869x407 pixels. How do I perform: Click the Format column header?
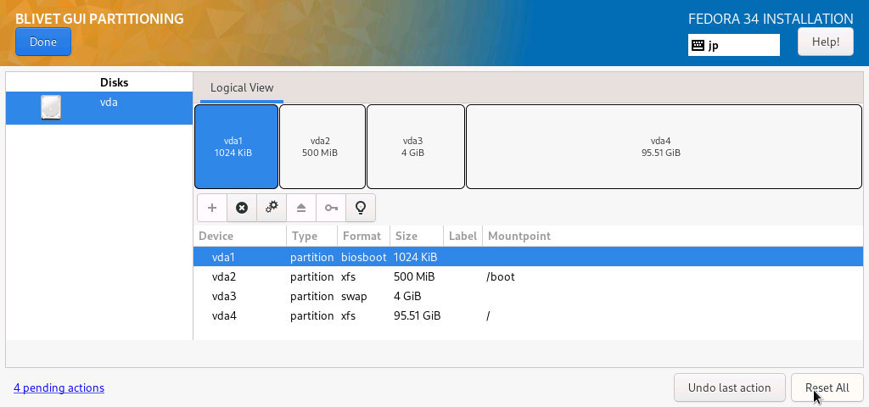[x=363, y=236]
